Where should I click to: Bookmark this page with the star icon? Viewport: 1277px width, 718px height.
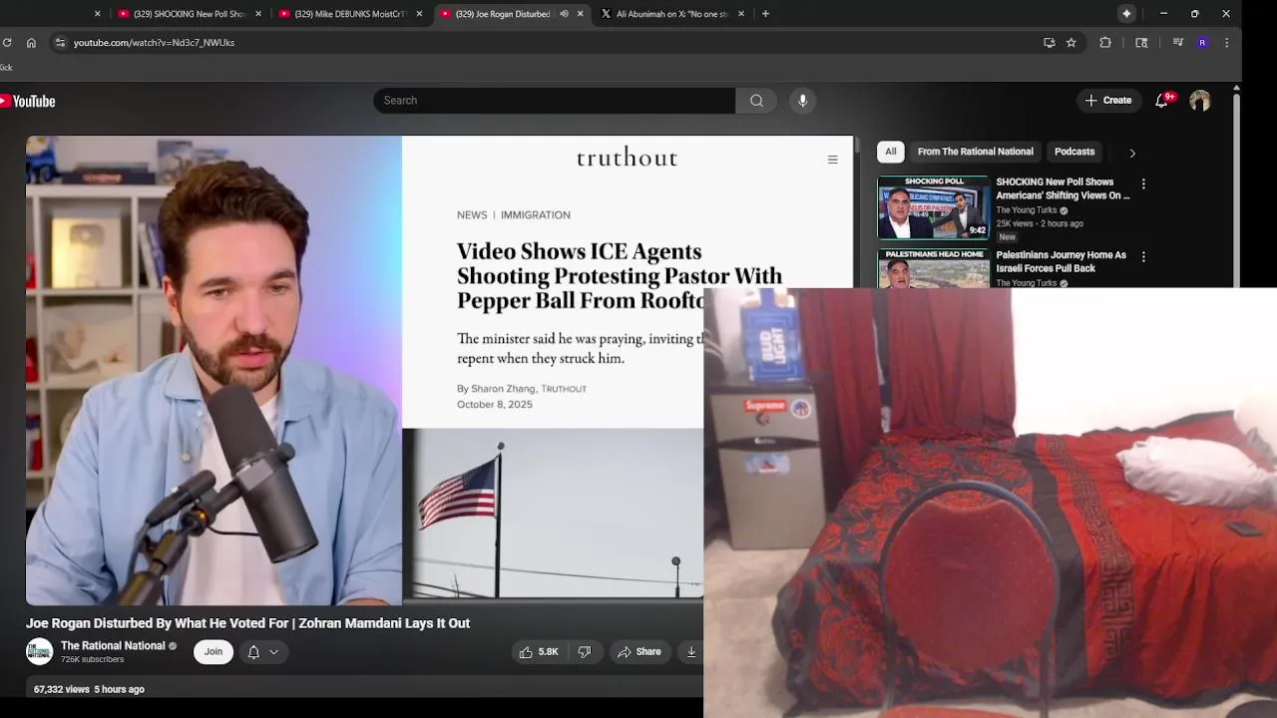1071,43
